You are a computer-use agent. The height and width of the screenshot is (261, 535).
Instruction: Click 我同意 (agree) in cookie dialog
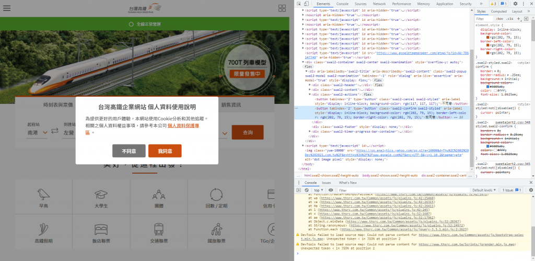pos(165,151)
